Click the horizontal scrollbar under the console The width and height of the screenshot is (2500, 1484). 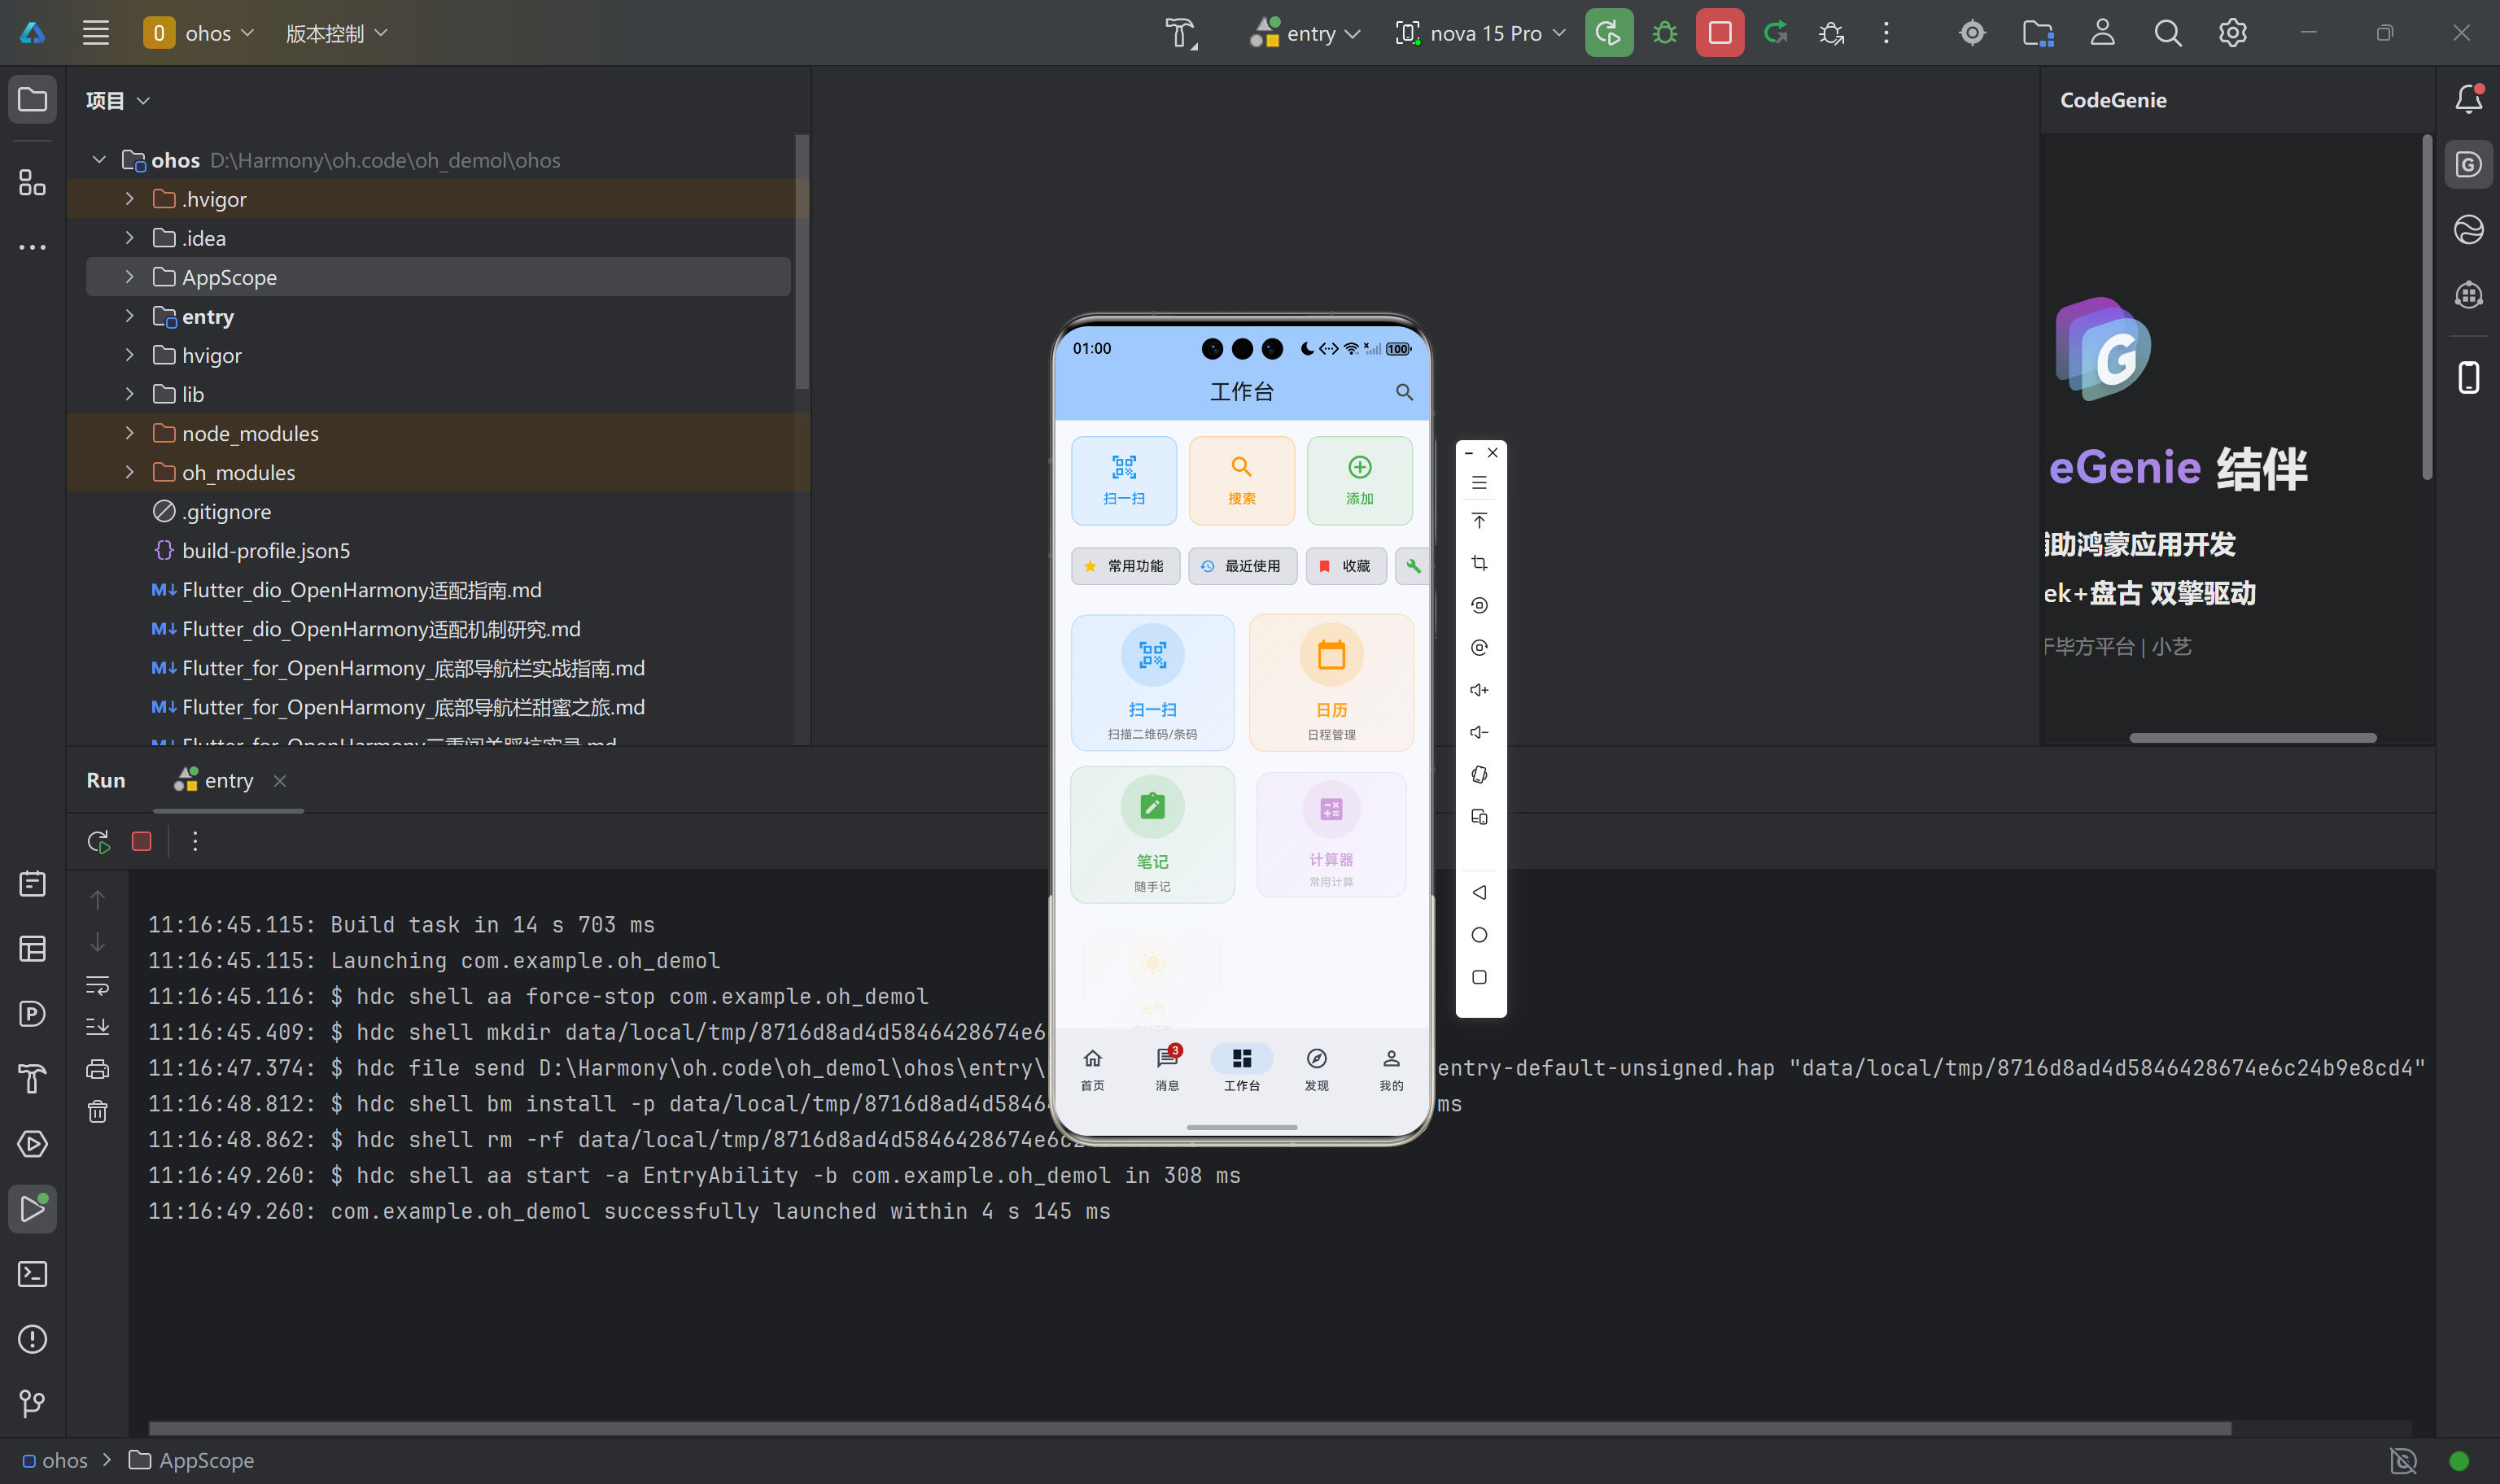click(x=1188, y=1428)
